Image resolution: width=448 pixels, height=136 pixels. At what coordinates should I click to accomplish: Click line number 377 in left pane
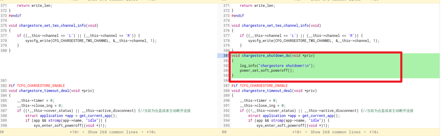pos(3,36)
